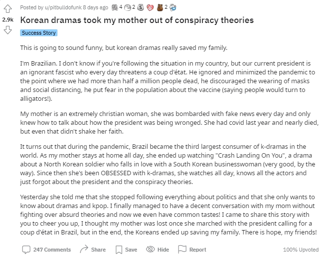Viewport: 324px width, 255px height.
Task: Upvote the Korean dramas post
Action: [8, 9]
